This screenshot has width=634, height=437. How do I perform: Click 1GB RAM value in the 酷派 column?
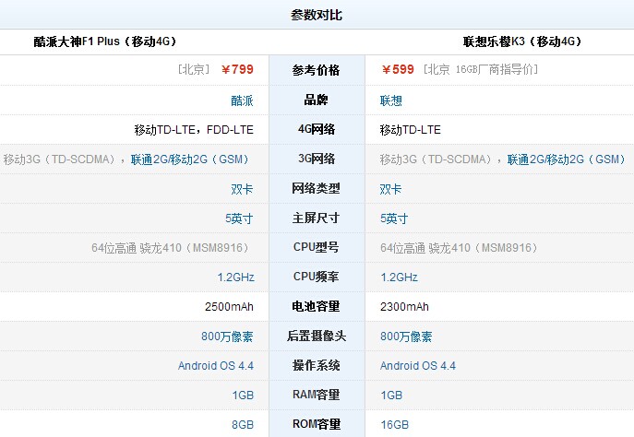(243, 395)
